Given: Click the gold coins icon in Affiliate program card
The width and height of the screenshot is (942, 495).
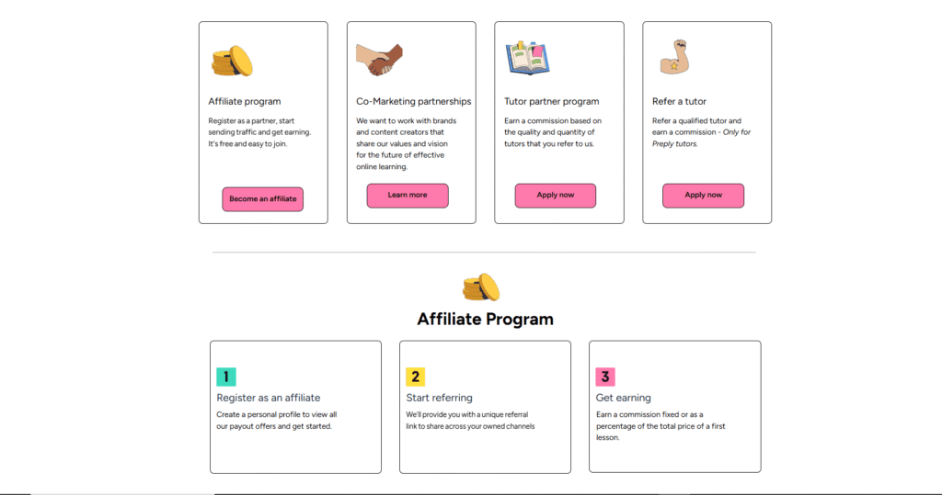Looking at the screenshot, I should click(231, 62).
